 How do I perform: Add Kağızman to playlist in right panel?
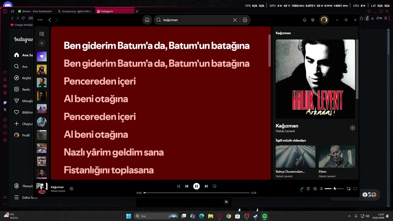(x=352, y=128)
